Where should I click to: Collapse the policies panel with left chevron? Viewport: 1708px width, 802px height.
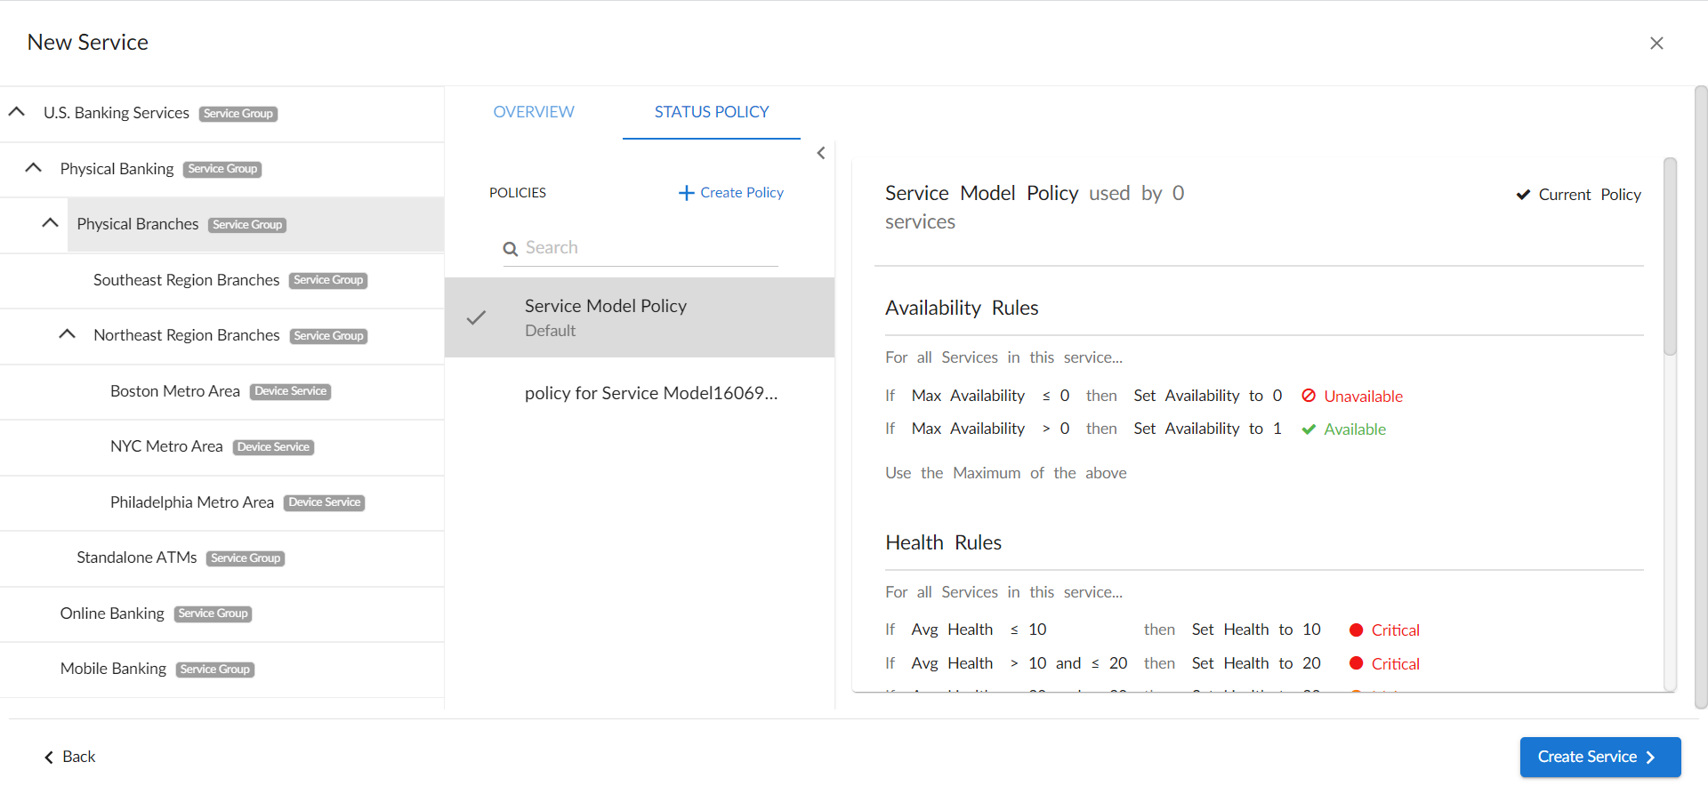coord(821,153)
